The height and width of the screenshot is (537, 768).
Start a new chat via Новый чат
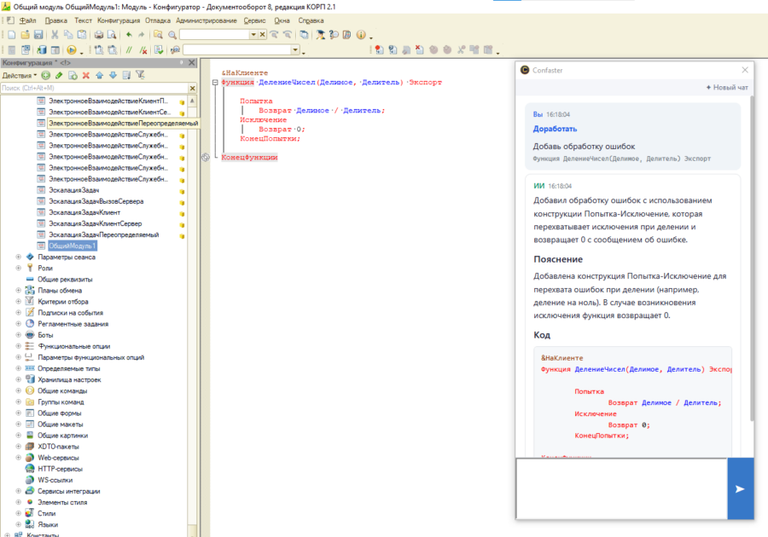click(x=726, y=88)
